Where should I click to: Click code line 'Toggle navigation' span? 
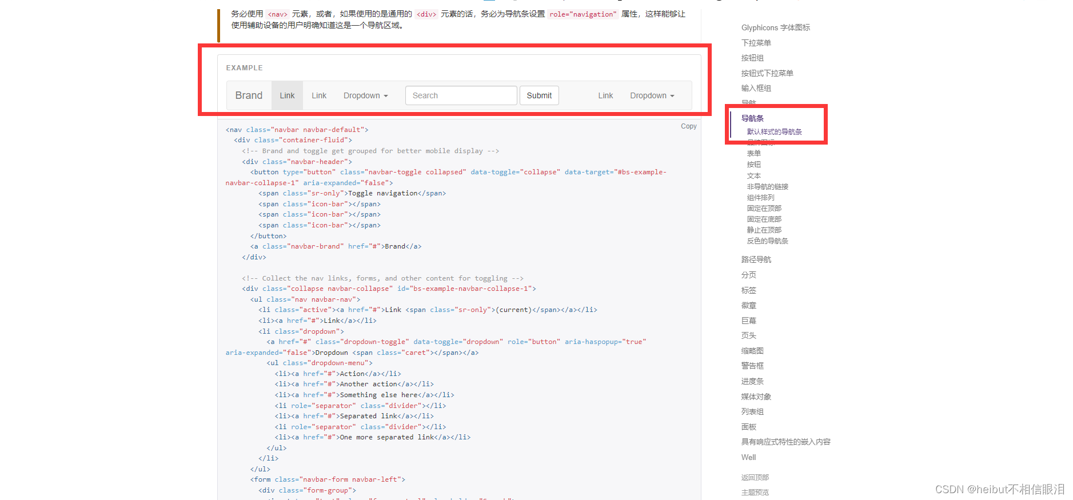coord(352,193)
